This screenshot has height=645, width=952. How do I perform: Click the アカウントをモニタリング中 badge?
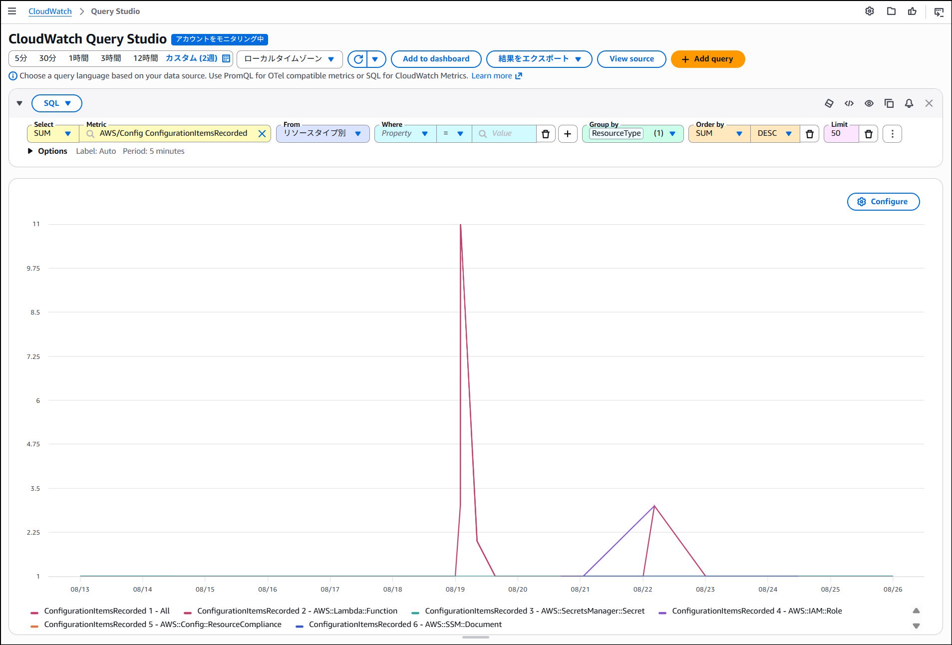click(220, 39)
